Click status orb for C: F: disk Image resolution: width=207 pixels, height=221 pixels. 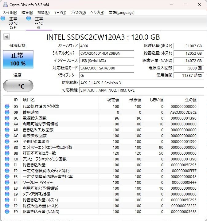3,18
